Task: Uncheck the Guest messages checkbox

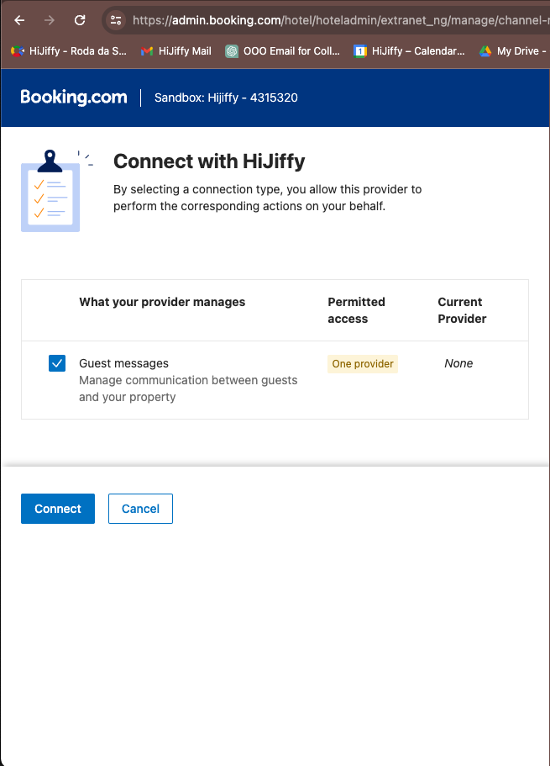Action: coord(57,363)
